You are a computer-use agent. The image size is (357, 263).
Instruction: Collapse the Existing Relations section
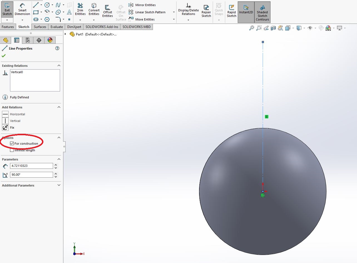click(58, 65)
